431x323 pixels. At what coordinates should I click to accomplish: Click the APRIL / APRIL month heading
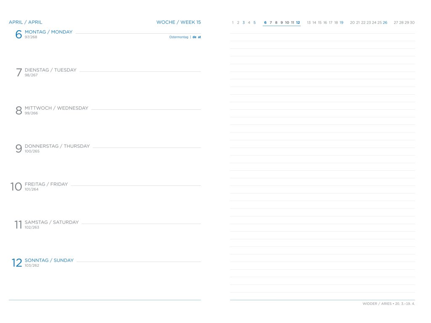point(26,22)
